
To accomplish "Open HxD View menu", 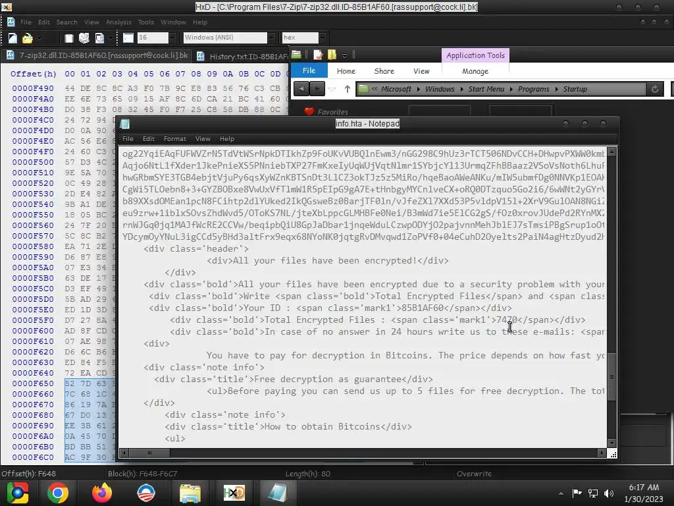I will click(91, 22).
